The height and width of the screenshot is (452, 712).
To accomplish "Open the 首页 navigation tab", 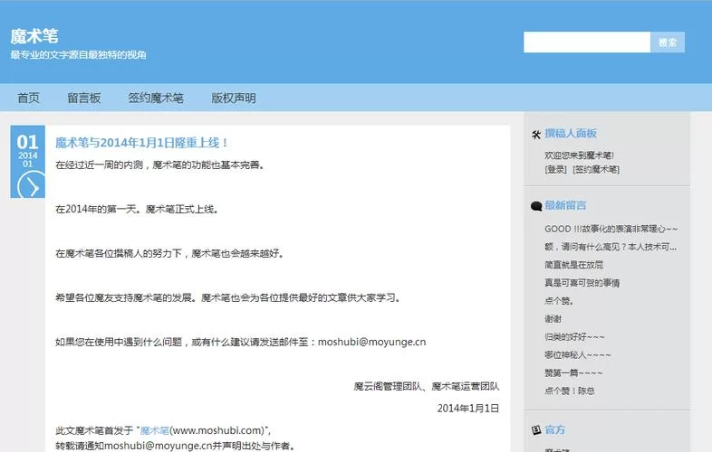I will click(29, 98).
